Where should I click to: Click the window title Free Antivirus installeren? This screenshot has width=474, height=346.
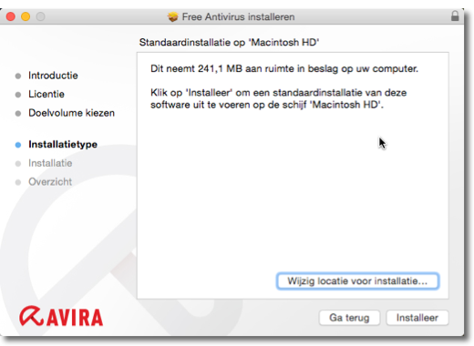click(x=238, y=16)
